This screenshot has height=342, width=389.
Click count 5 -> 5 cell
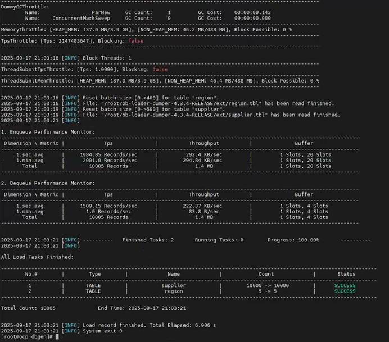pyautogui.click(x=268, y=291)
